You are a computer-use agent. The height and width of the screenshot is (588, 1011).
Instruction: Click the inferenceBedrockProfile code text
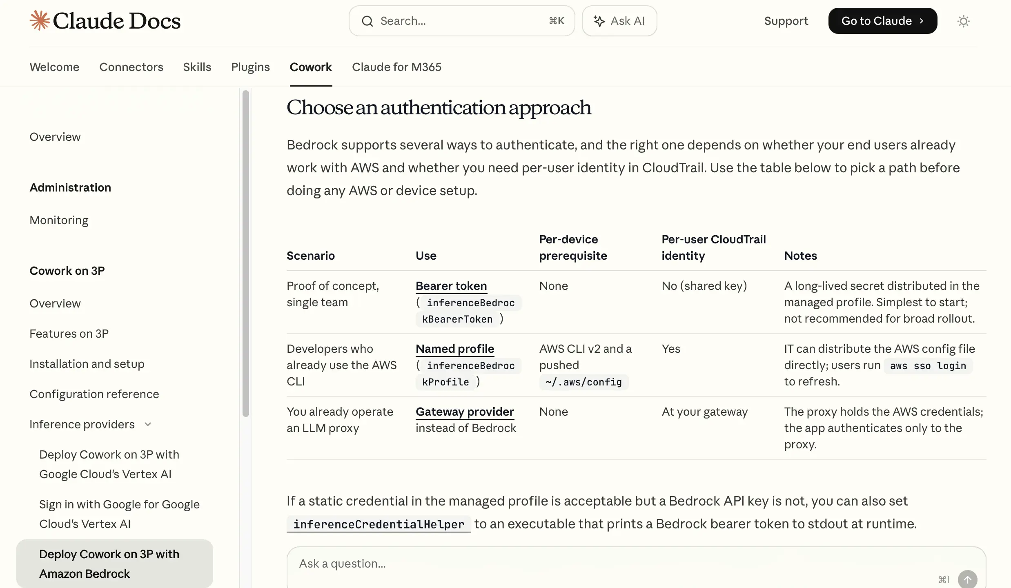[x=468, y=374]
